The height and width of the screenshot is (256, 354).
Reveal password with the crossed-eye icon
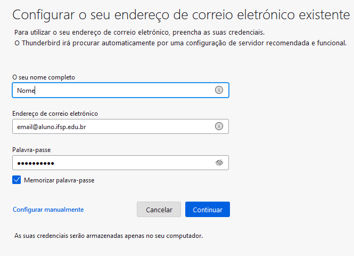point(219,162)
